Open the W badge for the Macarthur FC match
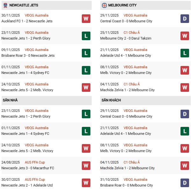Screen dimensions: 191x190 coord(86,165)
